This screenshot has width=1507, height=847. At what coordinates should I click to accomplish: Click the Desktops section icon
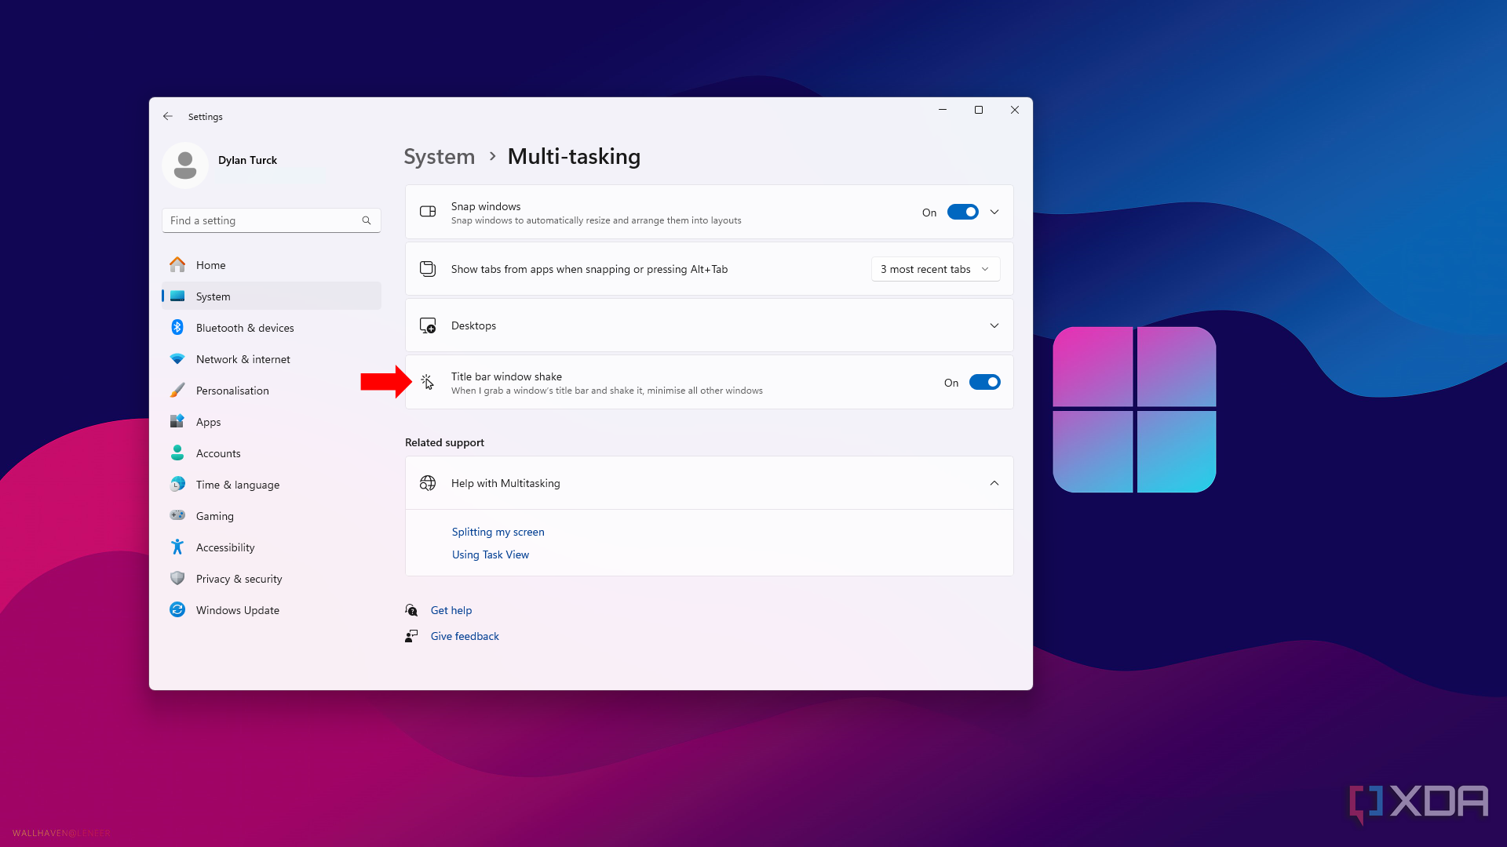point(426,325)
